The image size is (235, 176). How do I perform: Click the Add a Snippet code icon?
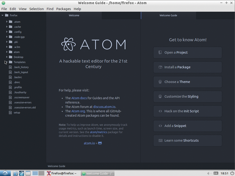point(160,126)
